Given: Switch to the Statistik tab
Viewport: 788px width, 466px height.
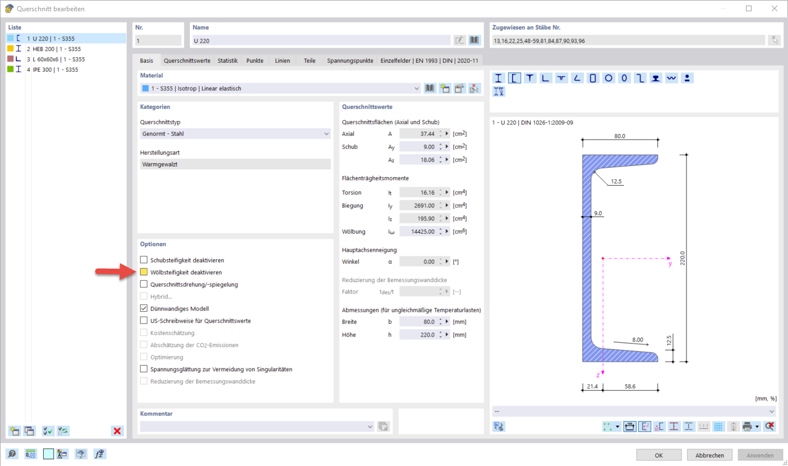Looking at the screenshot, I should (x=228, y=61).
